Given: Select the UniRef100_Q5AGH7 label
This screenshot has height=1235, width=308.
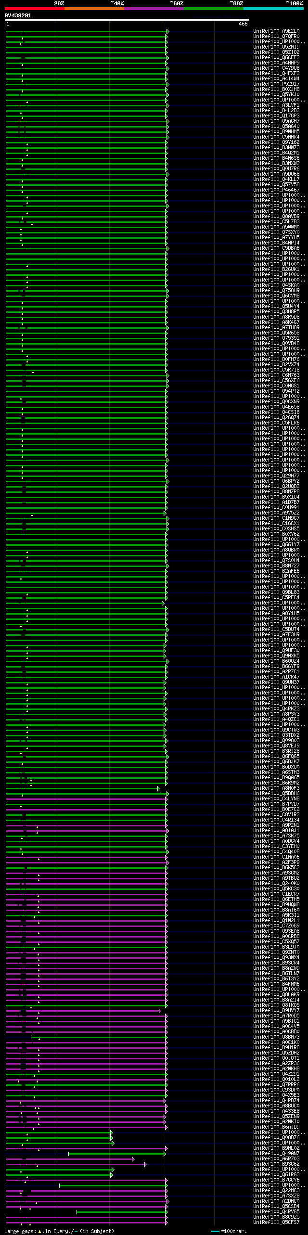Looking at the screenshot, I should pos(276,121).
